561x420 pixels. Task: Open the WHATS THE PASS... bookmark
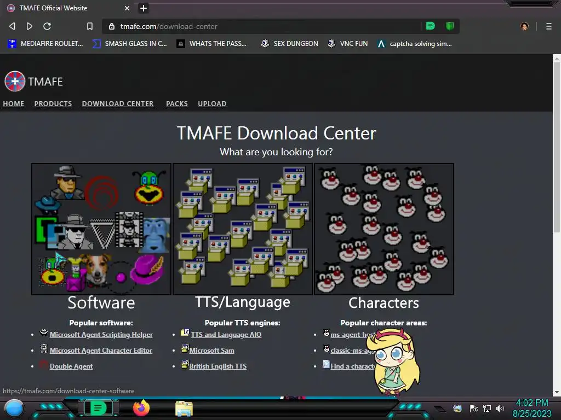pos(211,44)
